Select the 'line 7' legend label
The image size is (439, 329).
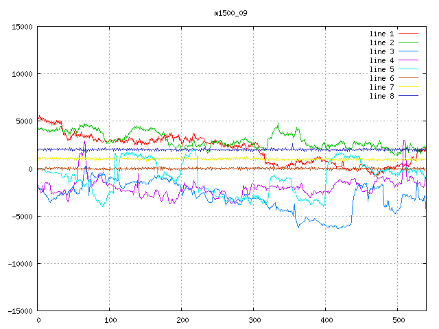[381, 87]
